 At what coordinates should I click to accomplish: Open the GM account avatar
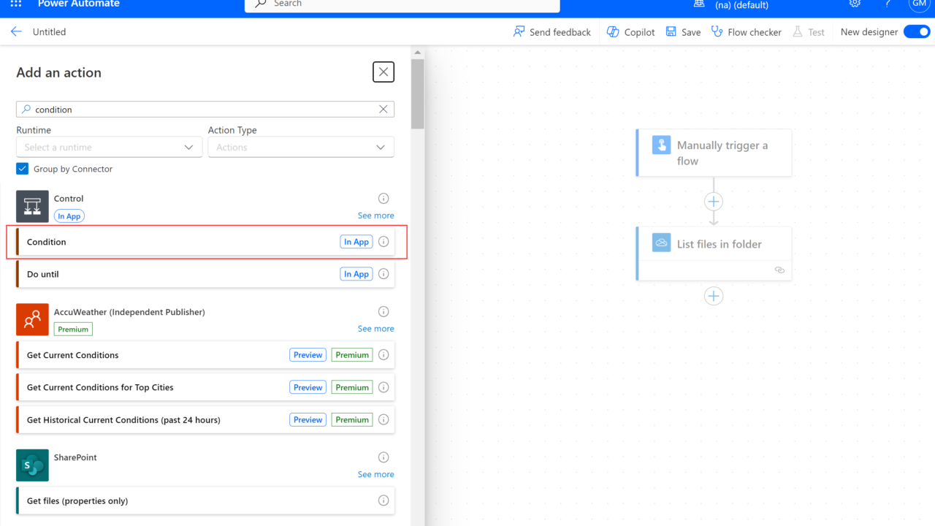(x=919, y=4)
